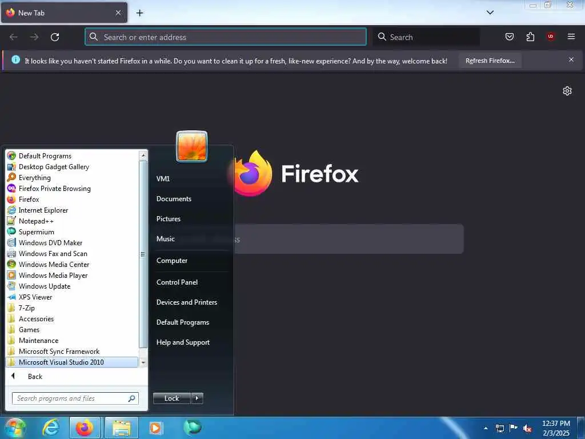Focus the Search or enter address bar

pyautogui.click(x=226, y=37)
